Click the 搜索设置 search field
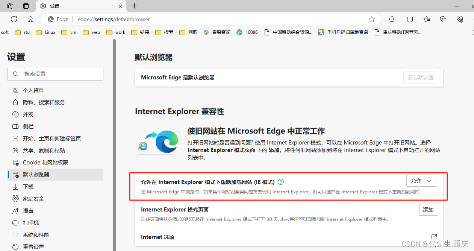 (x=55, y=74)
